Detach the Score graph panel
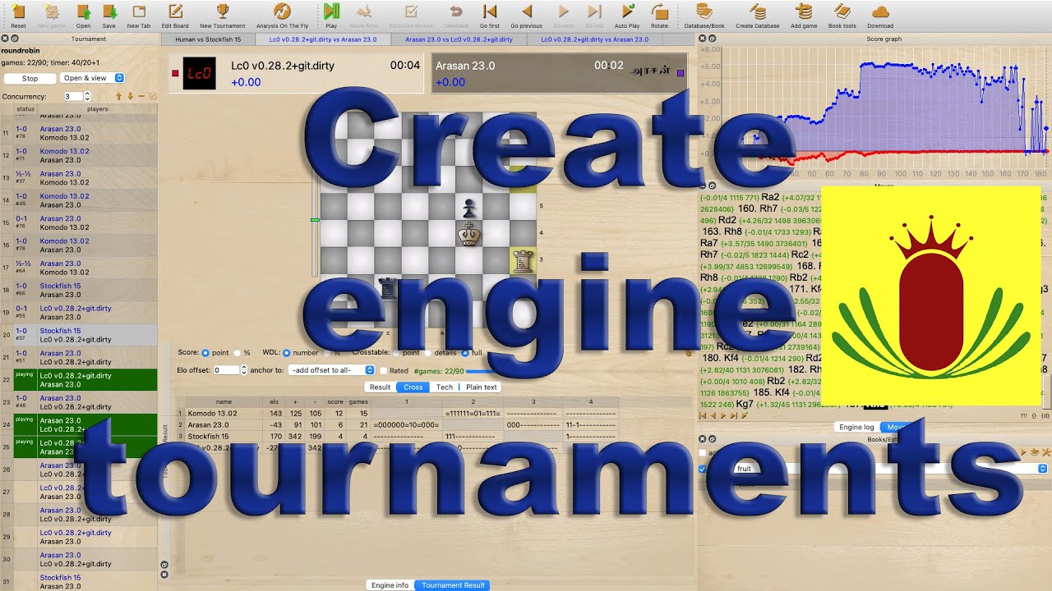The height and width of the screenshot is (591, 1052). (x=712, y=39)
